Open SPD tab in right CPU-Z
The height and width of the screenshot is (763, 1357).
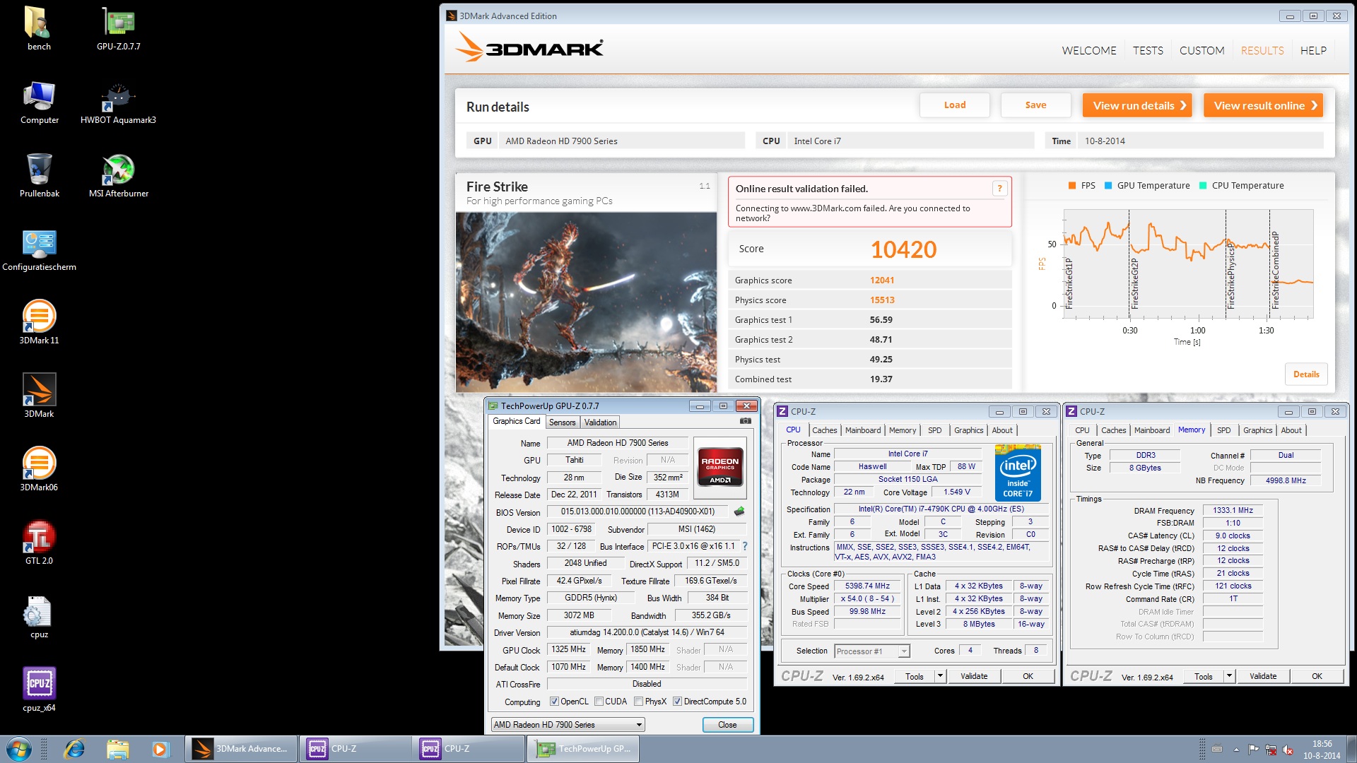tap(1223, 430)
